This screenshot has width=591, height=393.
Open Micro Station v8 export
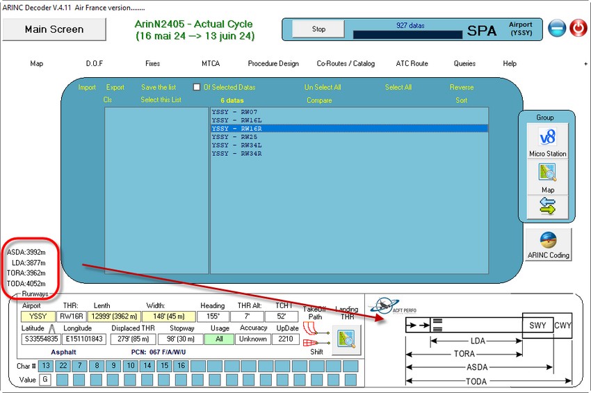pos(548,136)
